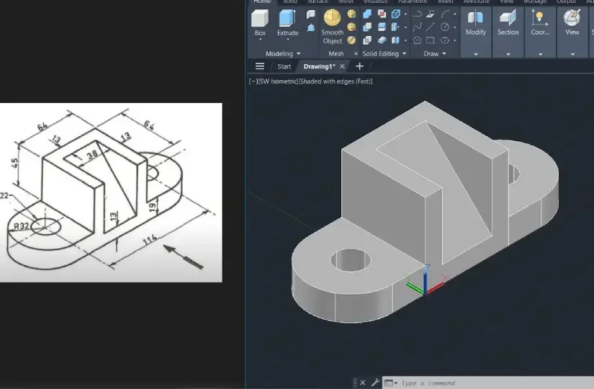Expand the Modify panel arrow
This screenshot has height=389, width=594.
click(x=476, y=54)
